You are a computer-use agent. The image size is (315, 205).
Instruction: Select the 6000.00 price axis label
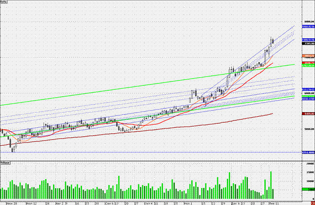pyautogui.click(x=310, y=93)
